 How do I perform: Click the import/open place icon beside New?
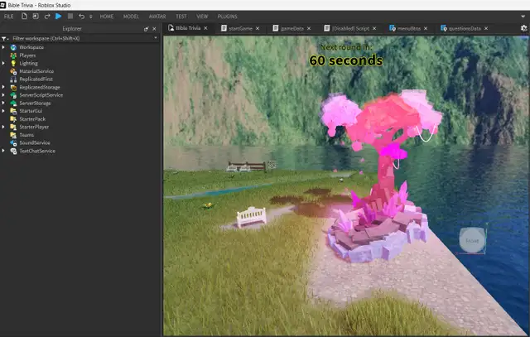point(36,17)
